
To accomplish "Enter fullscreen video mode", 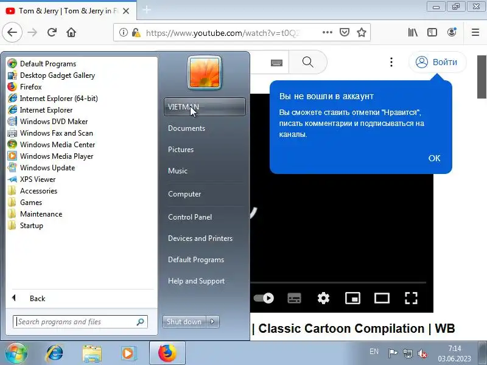I will pyautogui.click(x=411, y=298).
